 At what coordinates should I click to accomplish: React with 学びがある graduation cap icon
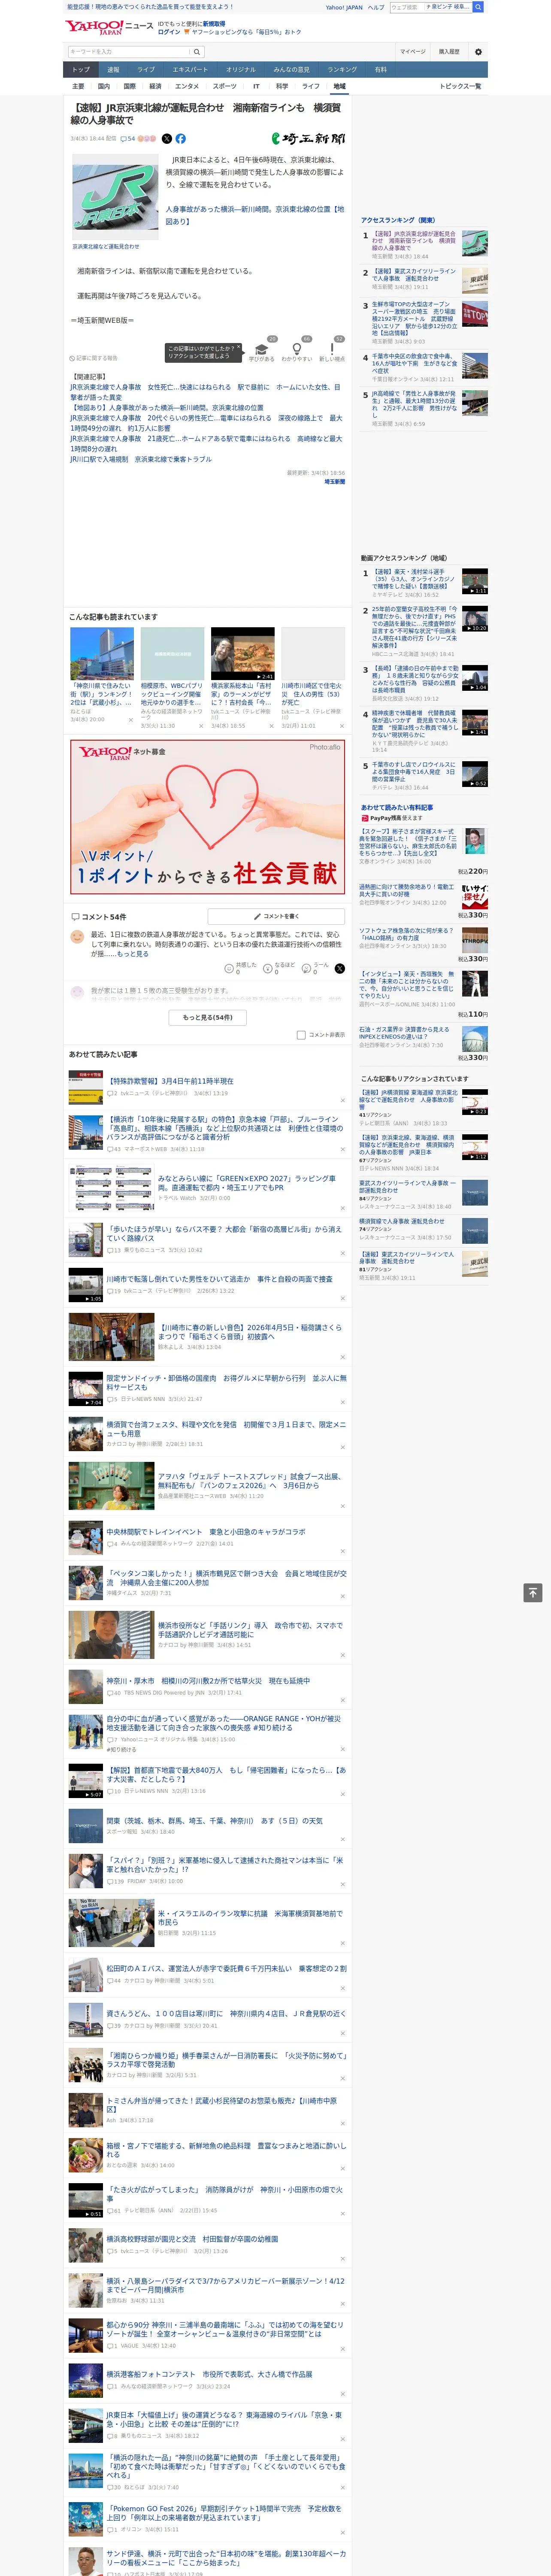pyautogui.click(x=262, y=349)
